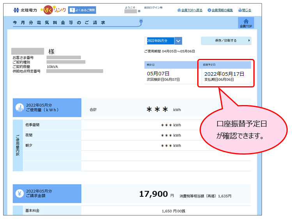
Task: Click the ほくリンク service logo
Action: coord(53,10)
